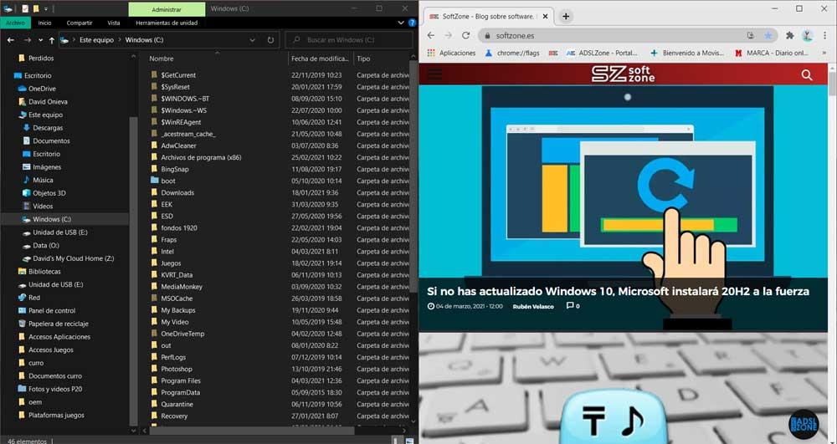Open File Explorer help question icon

tap(412, 23)
